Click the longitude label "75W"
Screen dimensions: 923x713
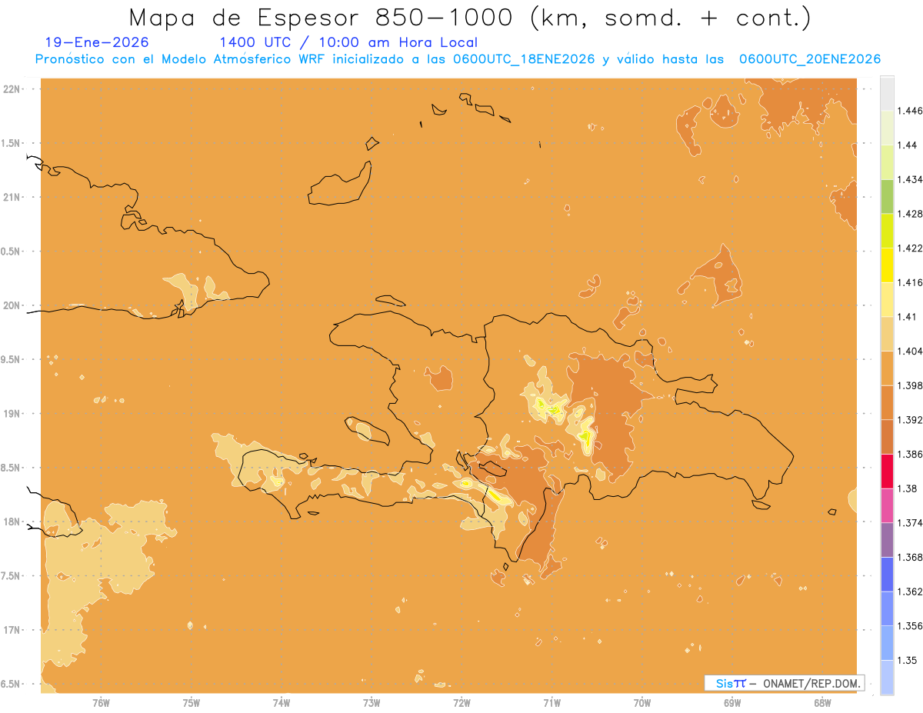click(192, 702)
